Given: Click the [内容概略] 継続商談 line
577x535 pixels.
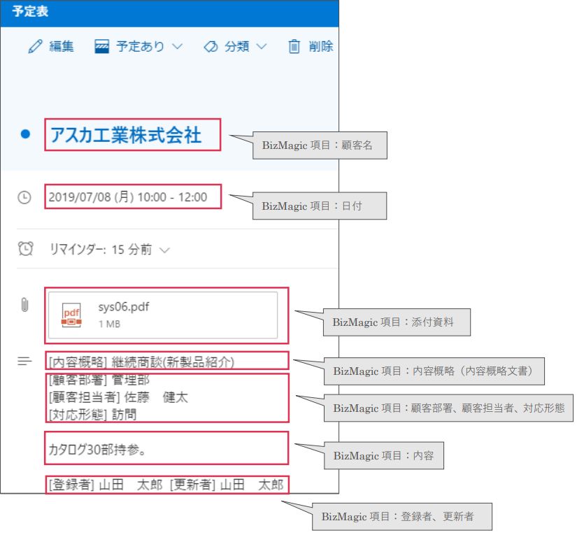Looking at the screenshot, I should [x=142, y=362].
